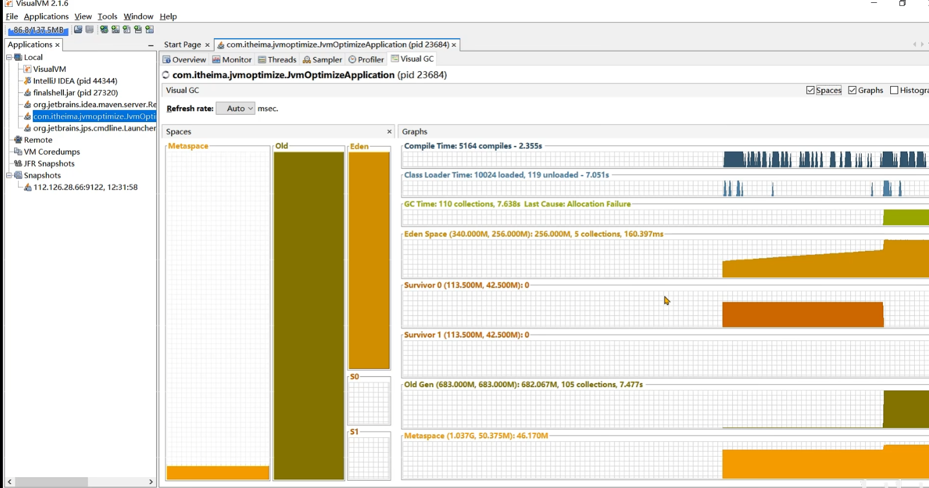Collapse the Snapshots tree node
Screen dimensions: 929x488
click(9, 175)
